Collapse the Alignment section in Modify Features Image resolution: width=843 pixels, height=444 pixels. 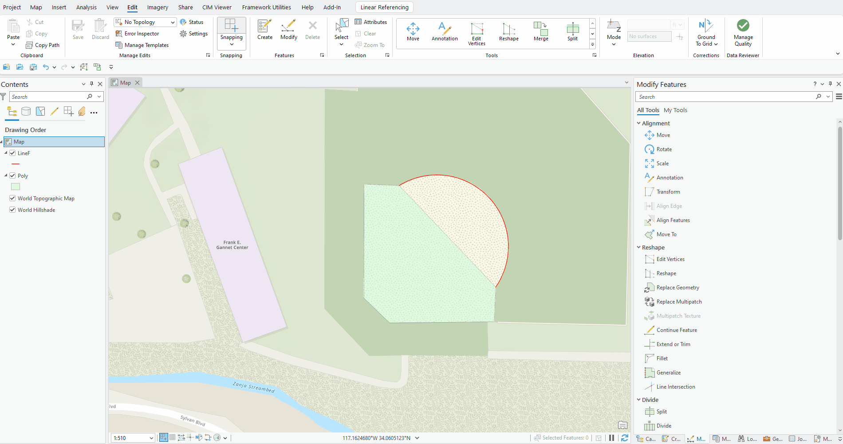pyautogui.click(x=639, y=123)
